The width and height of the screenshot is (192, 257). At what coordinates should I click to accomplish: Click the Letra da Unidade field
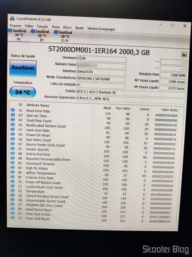click(101, 86)
